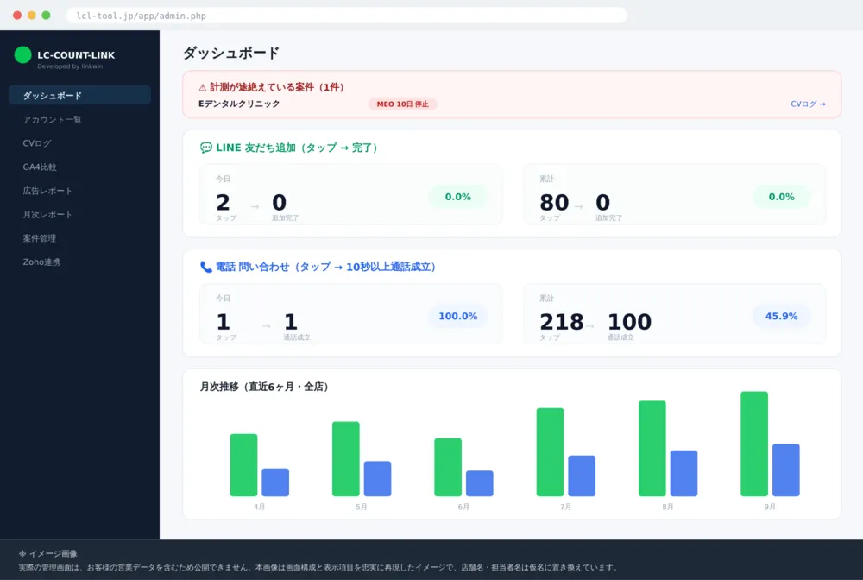Click the ダッシュボード page heading
The width and height of the screenshot is (863, 580).
point(231,53)
